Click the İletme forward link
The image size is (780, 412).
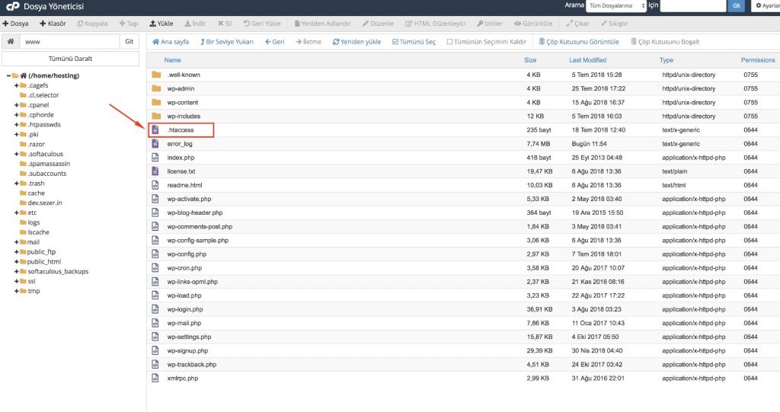pyautogui.click(x=308, y=42)
